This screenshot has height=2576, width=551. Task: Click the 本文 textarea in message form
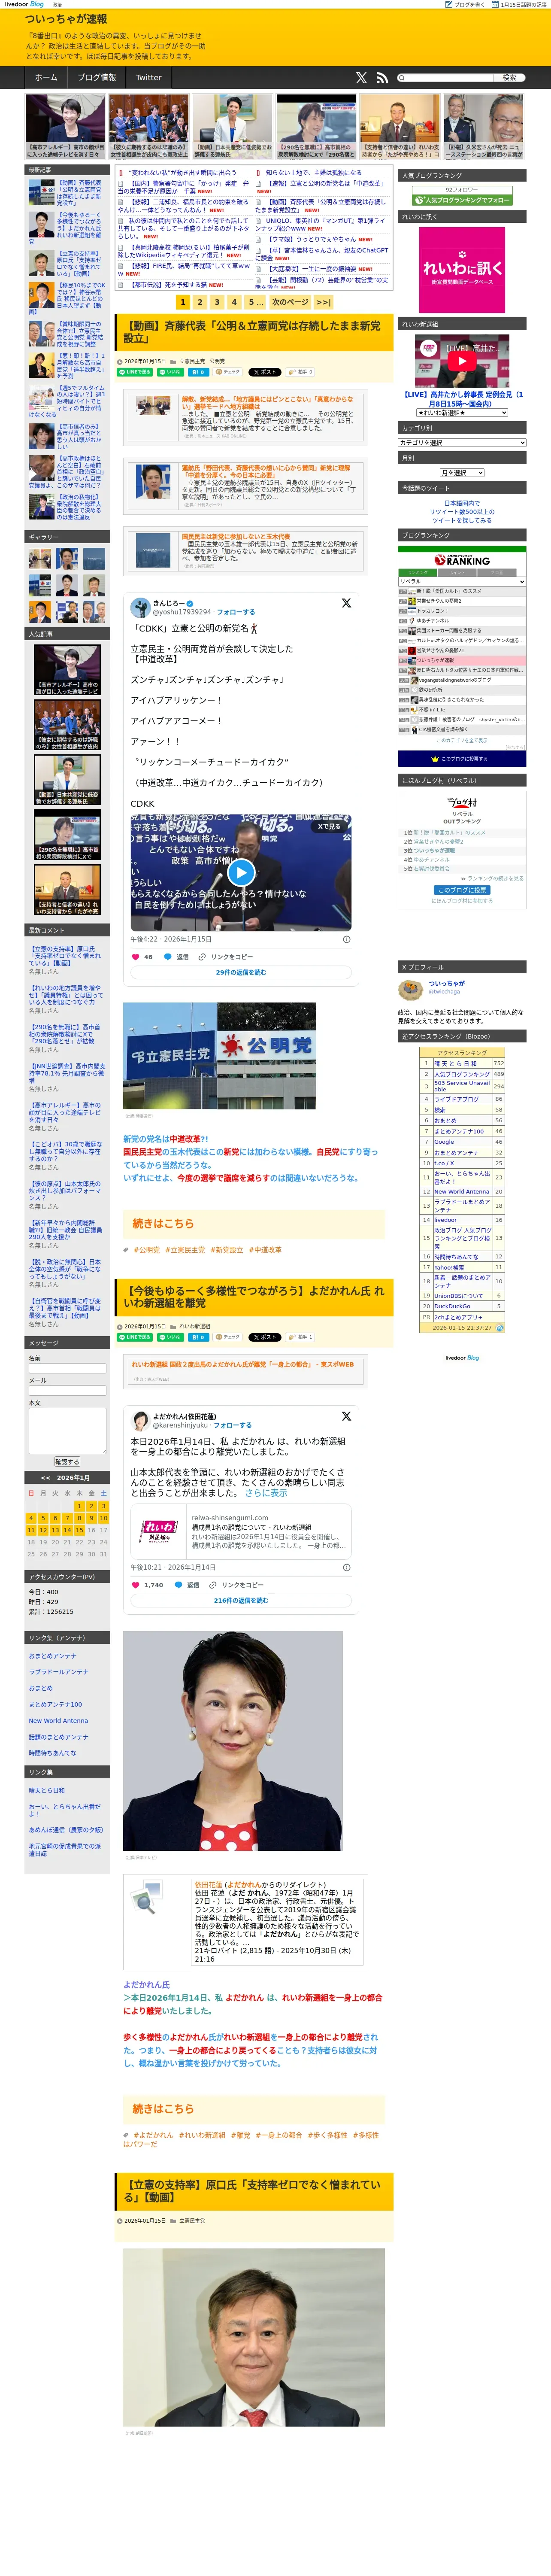point(67,1430)
